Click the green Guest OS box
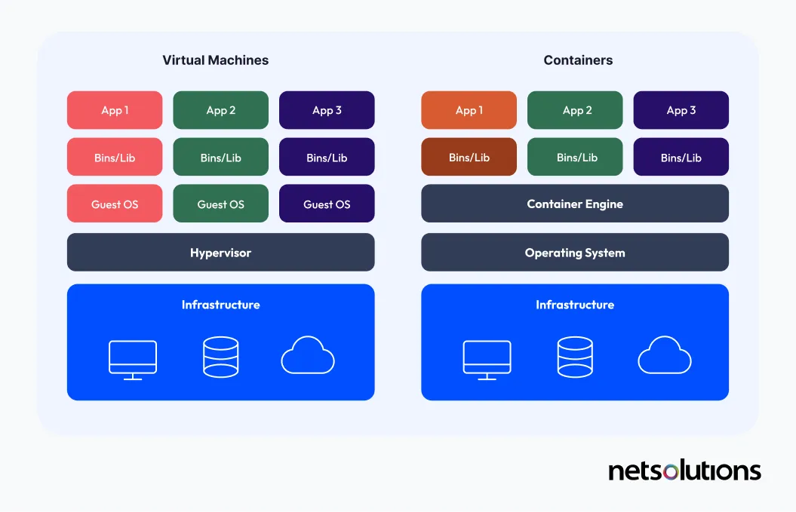 [221, 204]
